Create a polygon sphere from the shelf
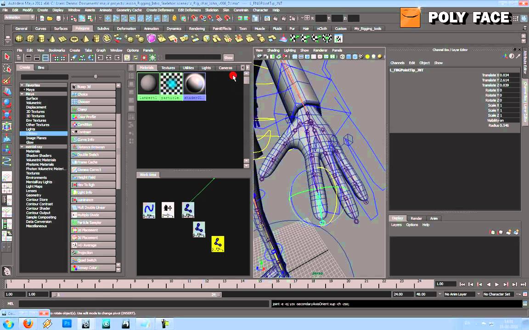This screenshot has width=529, height=330. pos(20,38)
